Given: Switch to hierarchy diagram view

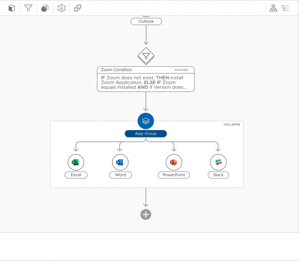Looking at the screenshot, I should (273, 8).
